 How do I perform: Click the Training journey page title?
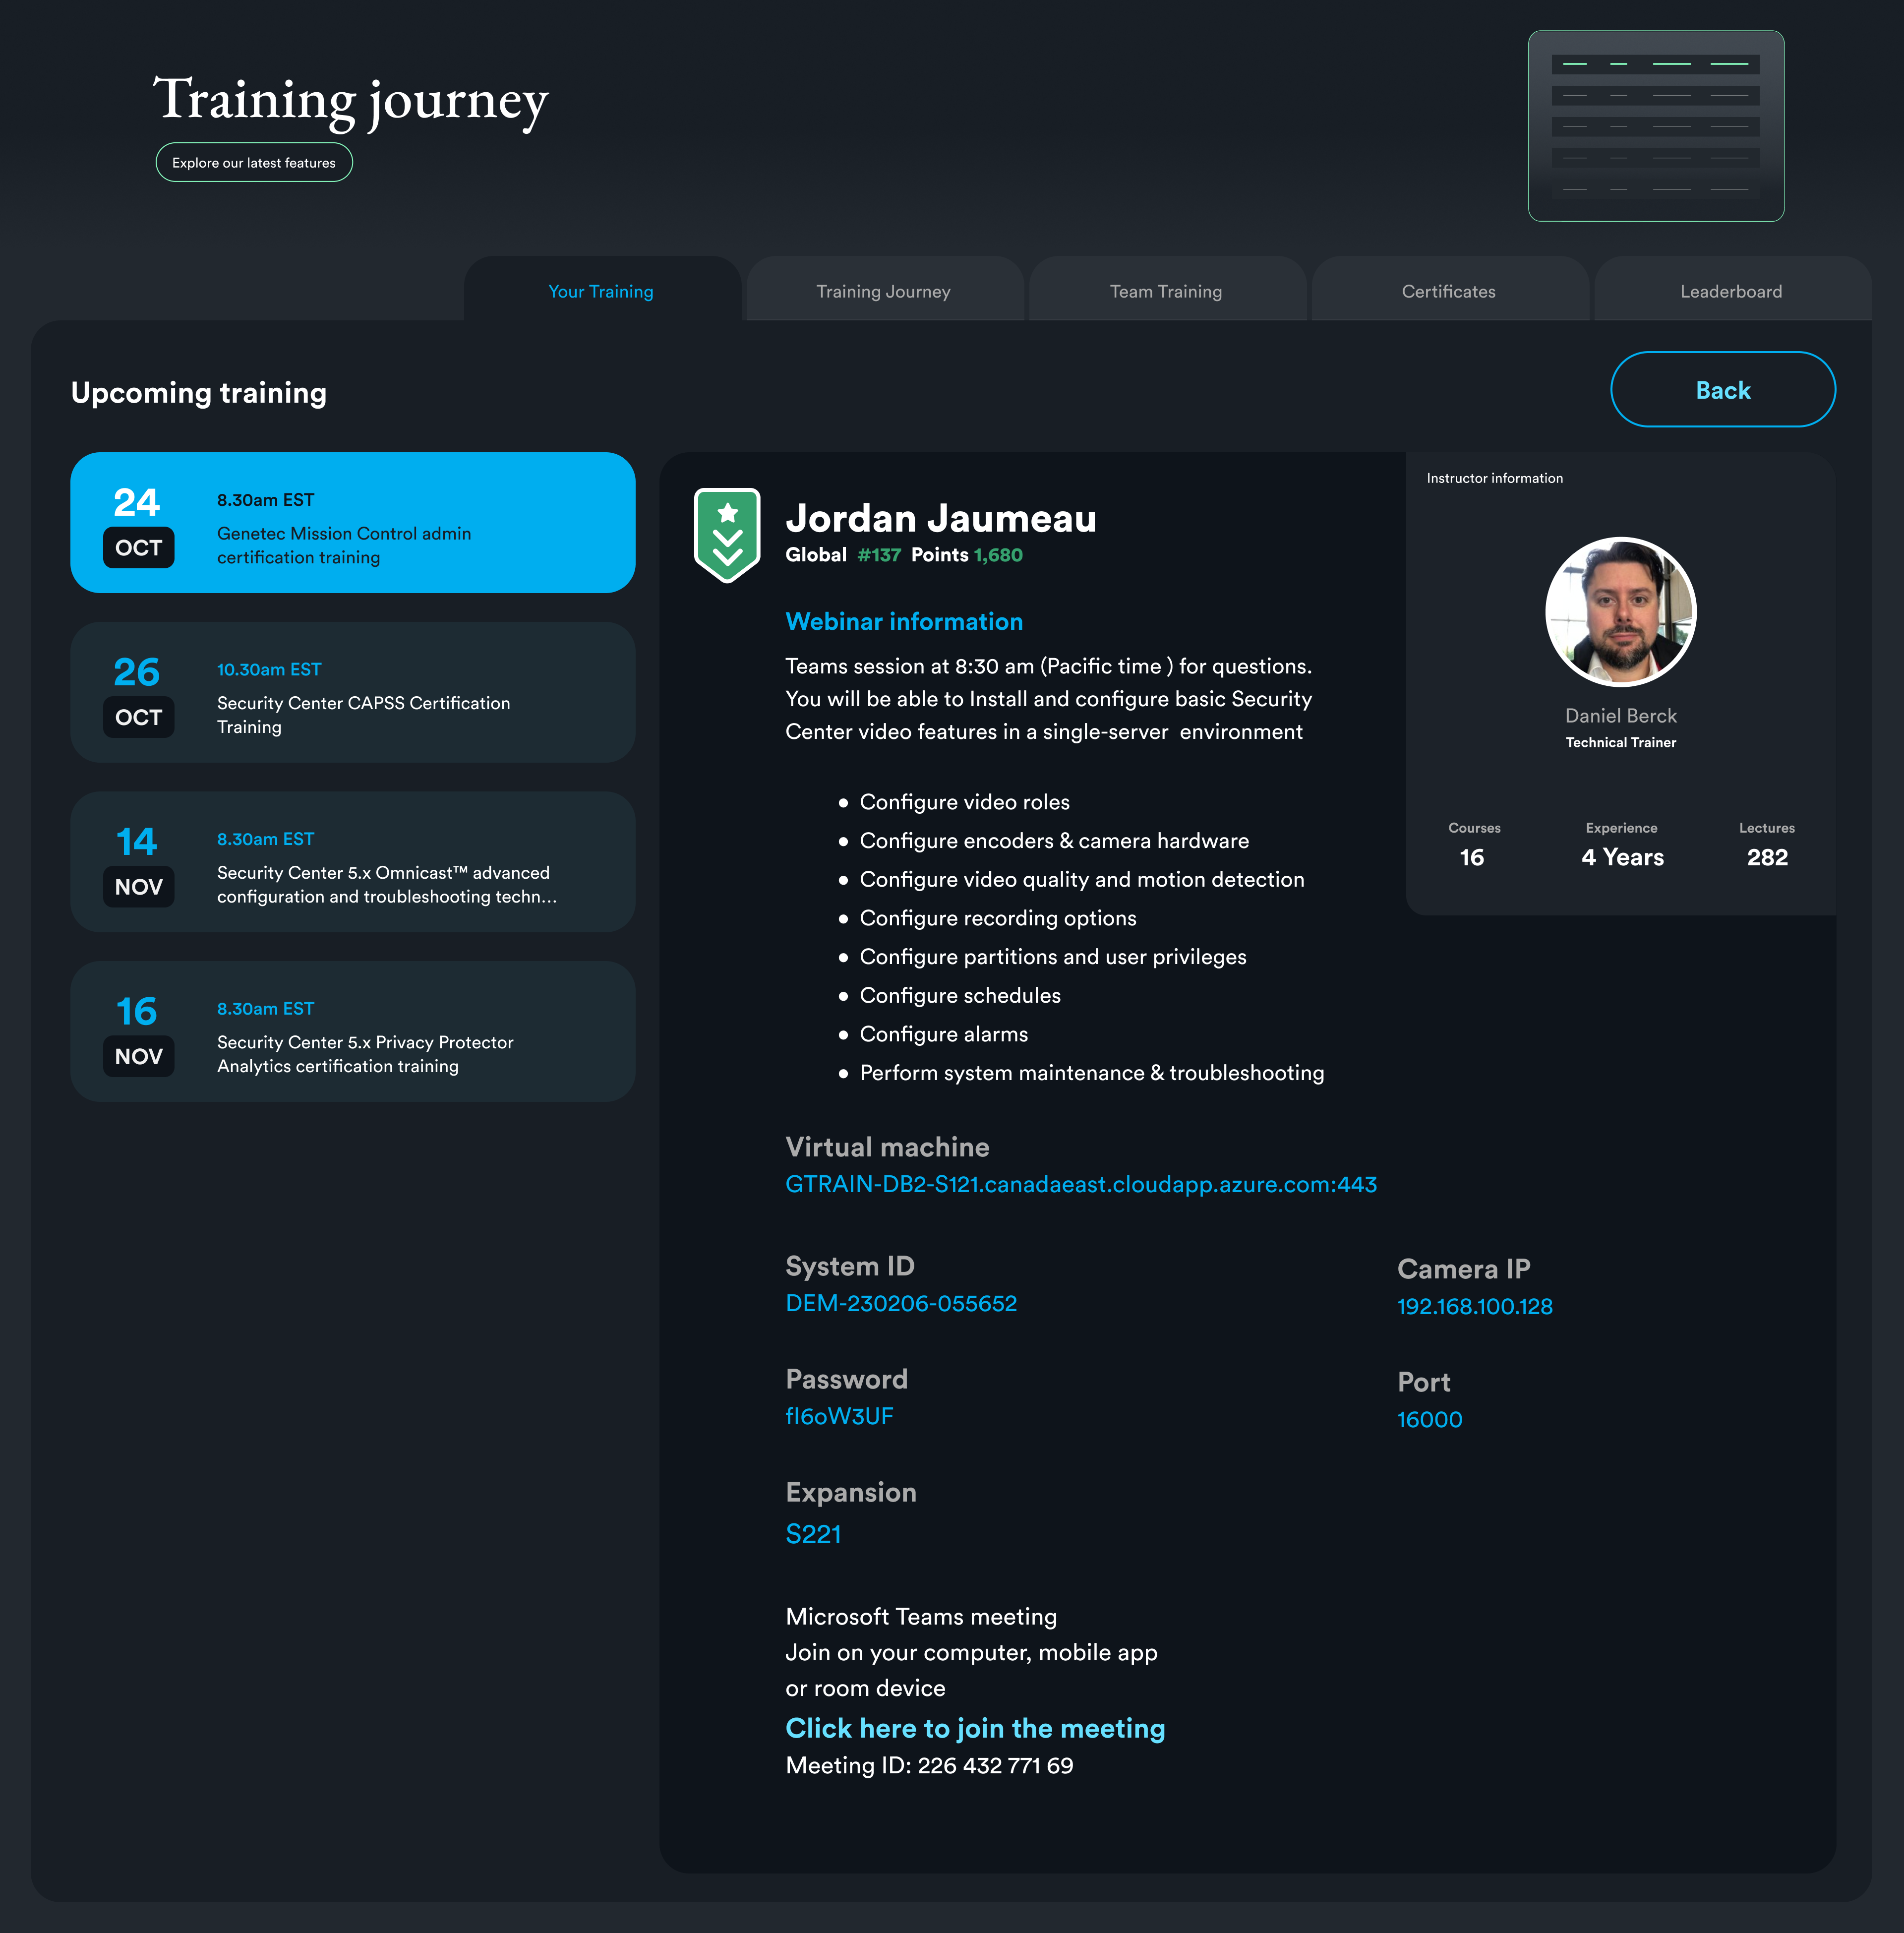351,101
